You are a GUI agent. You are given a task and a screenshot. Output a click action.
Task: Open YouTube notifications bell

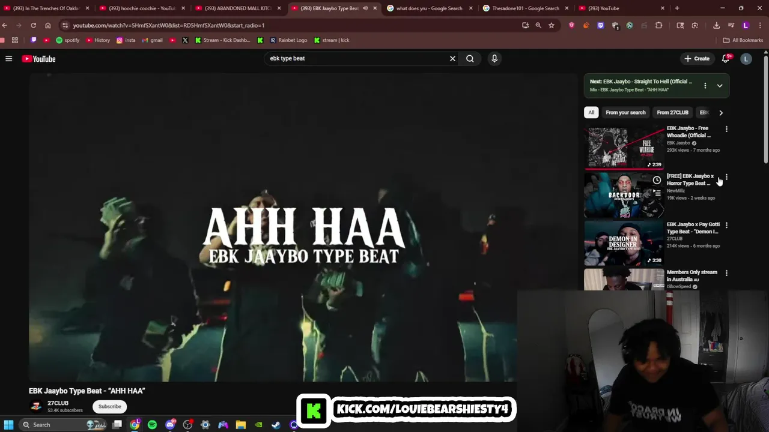point(726,58)
